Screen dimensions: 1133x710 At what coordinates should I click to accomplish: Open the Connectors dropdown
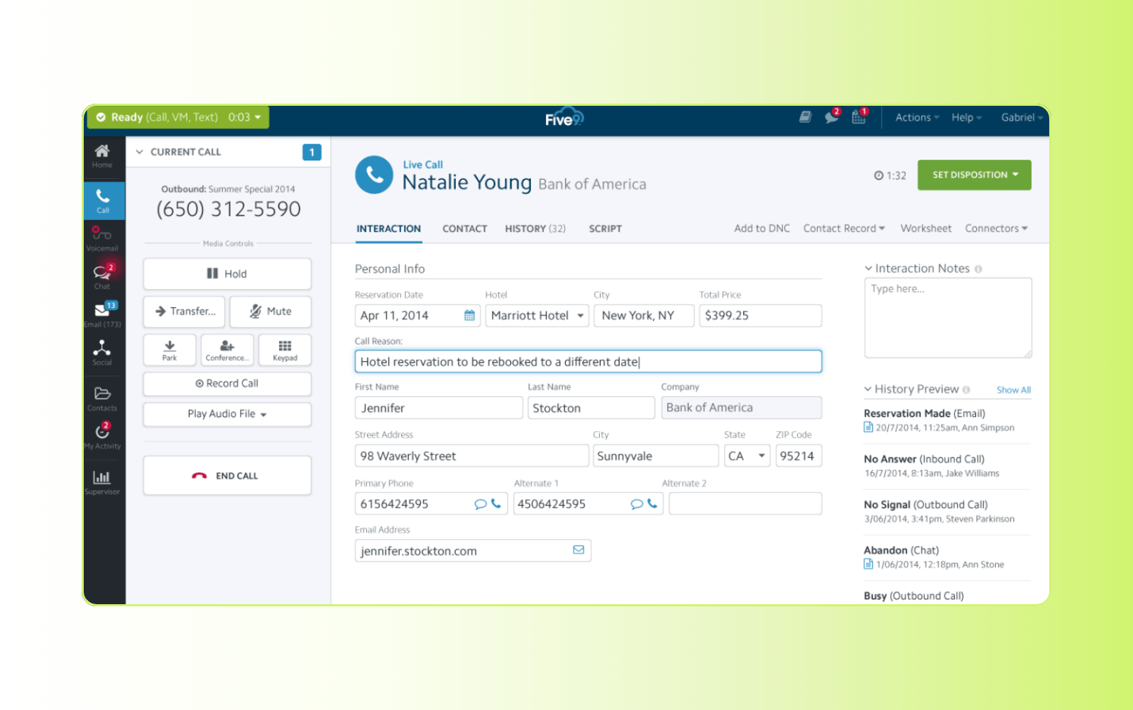click(x=996, y=229)
